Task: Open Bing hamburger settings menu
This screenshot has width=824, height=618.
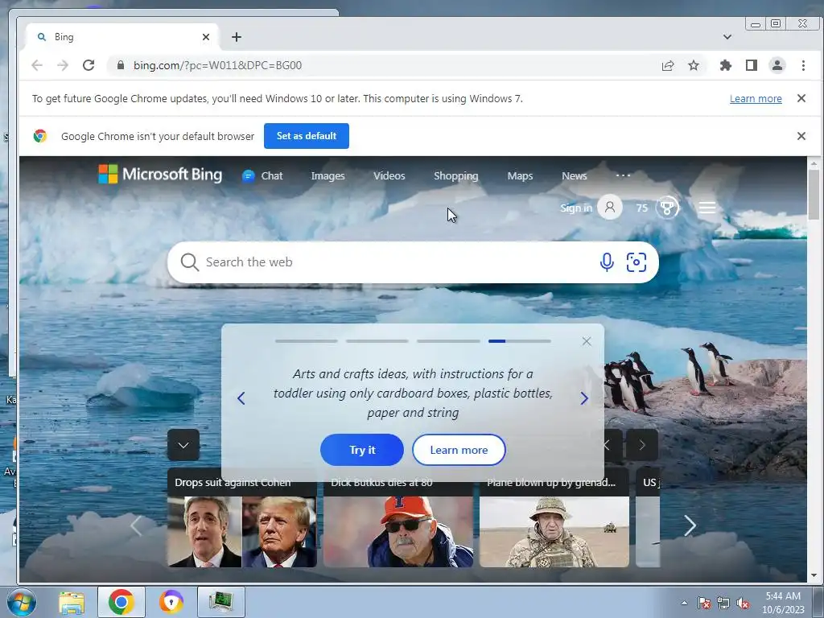Action: 707,208
